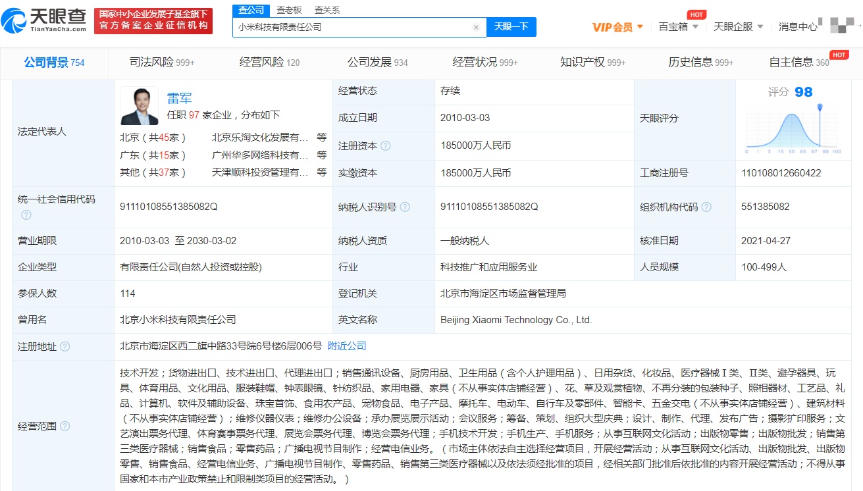Open help icon beside 统一社会信用代码
Viewport: 863px width, 491px height.
coord(26,215)
